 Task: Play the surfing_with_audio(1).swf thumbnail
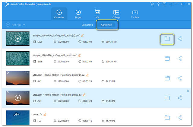(18, 39)
